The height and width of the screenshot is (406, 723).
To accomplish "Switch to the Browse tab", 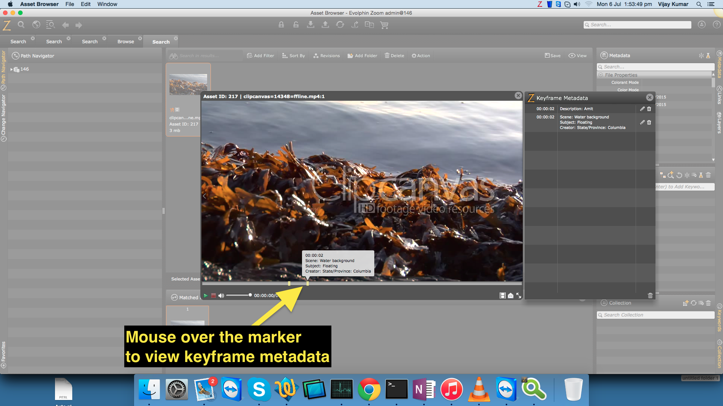I will click(126, 42).
